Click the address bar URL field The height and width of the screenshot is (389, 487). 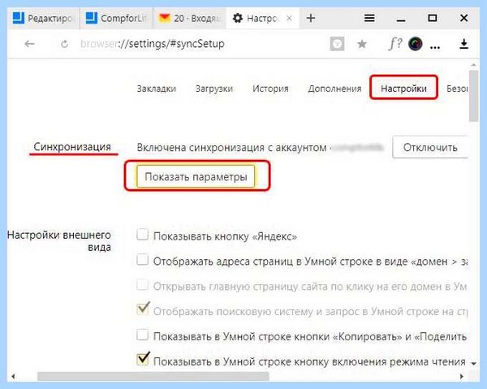153,44
